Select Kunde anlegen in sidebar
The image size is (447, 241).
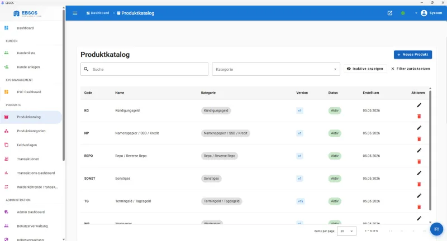(x=31, y=67)
